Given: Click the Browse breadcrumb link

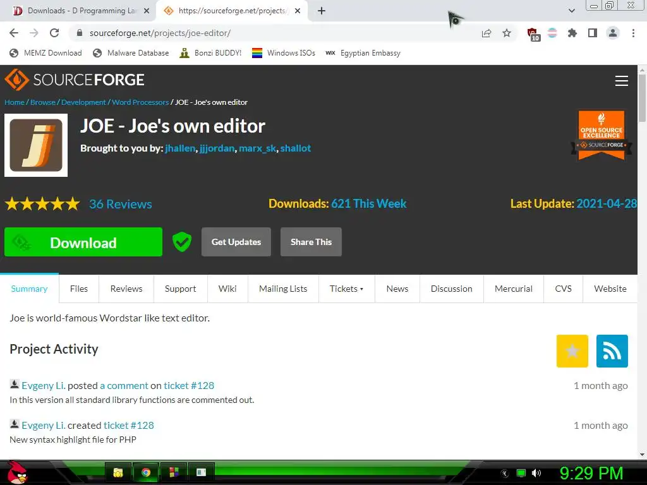Looking at the screenshot, I should point(43,102).
